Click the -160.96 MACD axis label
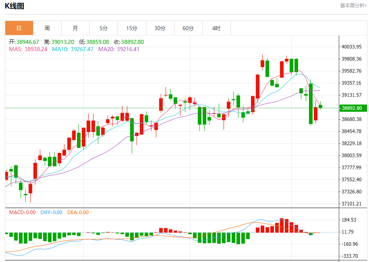 click(350, 244)
